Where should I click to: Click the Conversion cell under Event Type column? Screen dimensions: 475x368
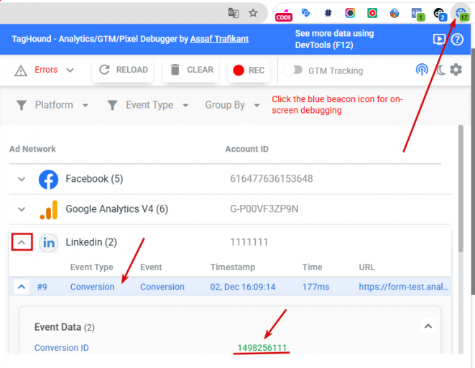tap(93, 287)
